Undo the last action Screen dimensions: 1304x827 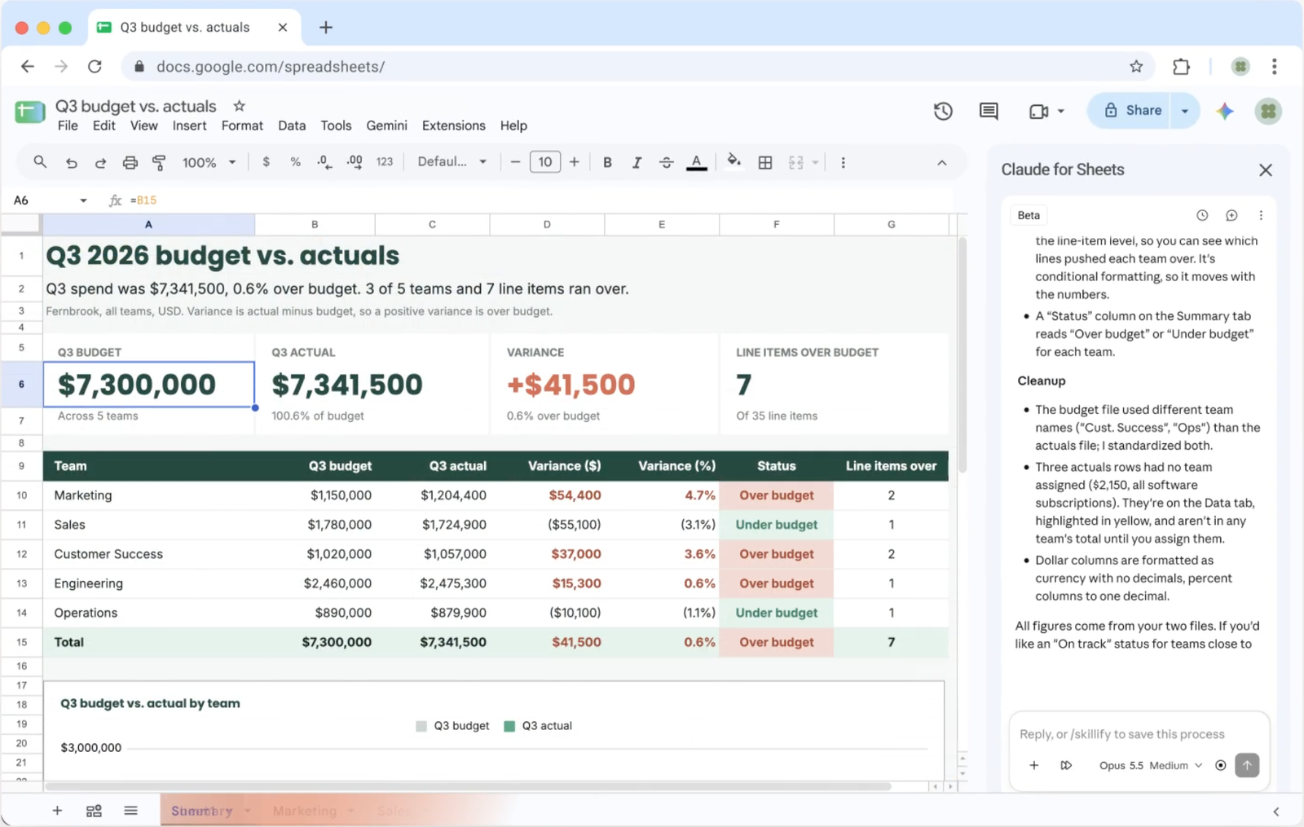pyautogui.click(x=72, y=163)
